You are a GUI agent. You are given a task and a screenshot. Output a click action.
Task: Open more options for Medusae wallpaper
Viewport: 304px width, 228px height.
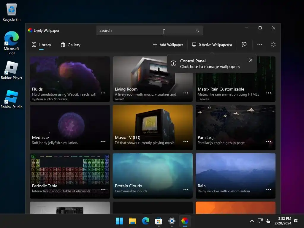coord(103,141)
